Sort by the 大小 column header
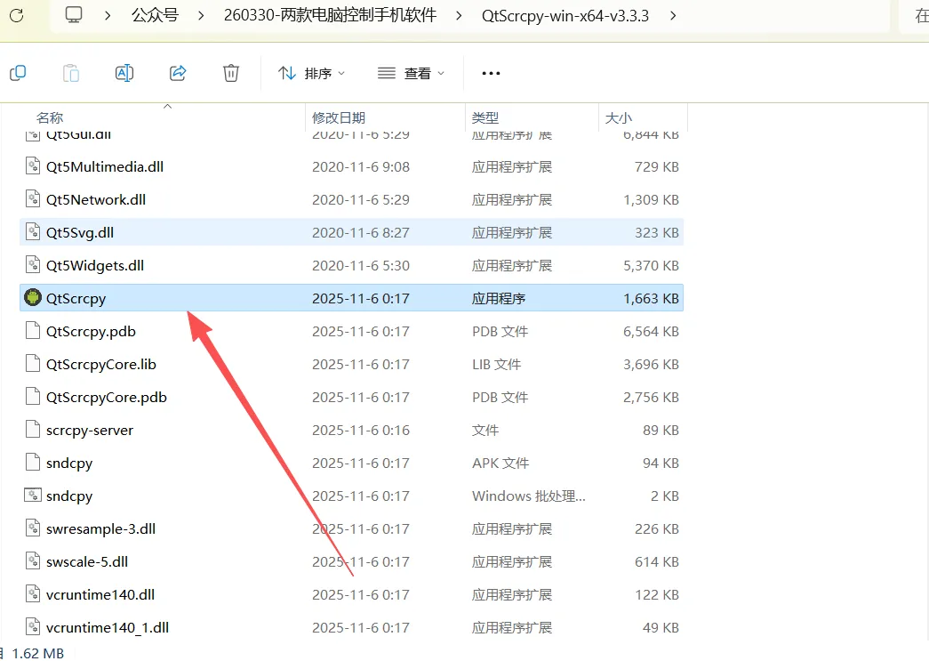The height and width of the screenshot is (661, 929). coord(619,118)
